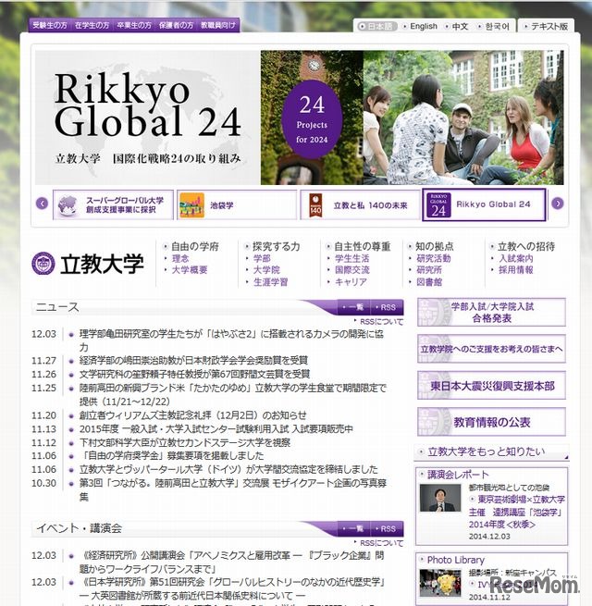Open the 探究する力 menu heading
The height and width of the screenshot is (606, 592).
pos(276,246)
